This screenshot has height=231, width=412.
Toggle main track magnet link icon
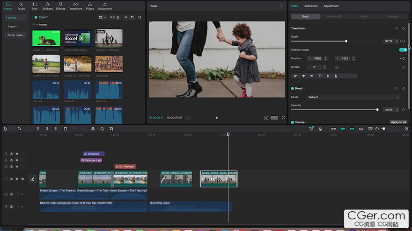pyautogui.click(x=333, y=129)
